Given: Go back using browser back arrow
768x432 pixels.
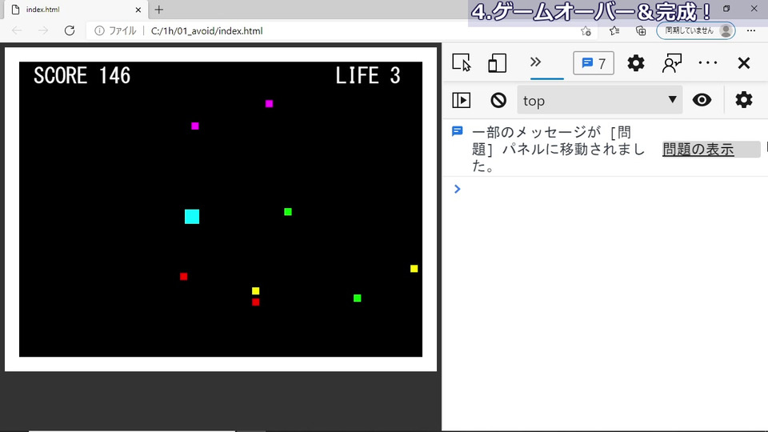Looking at the screenshot, I should [17, 30].
